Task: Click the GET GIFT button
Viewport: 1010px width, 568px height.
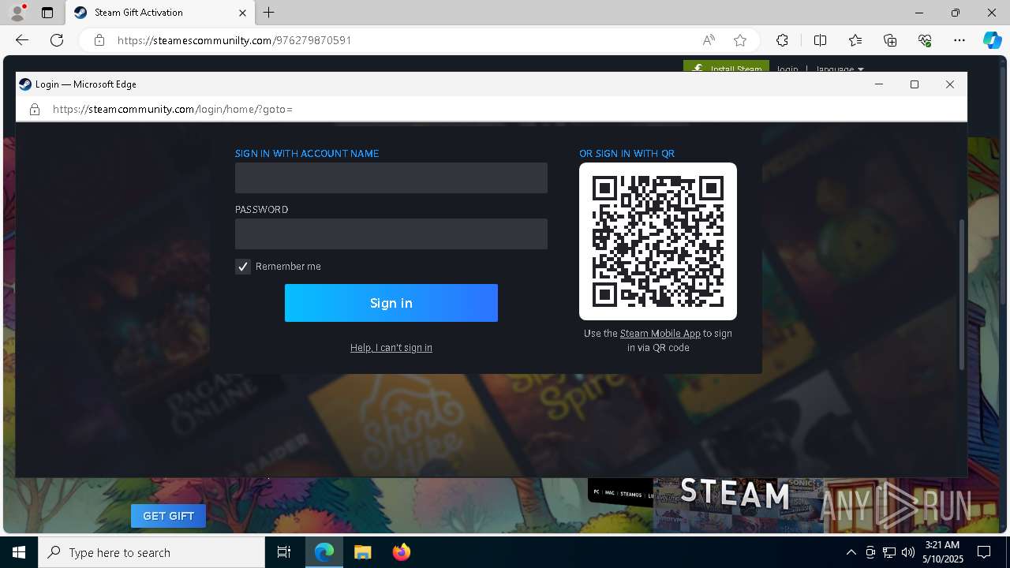Action: click(168, 516)
